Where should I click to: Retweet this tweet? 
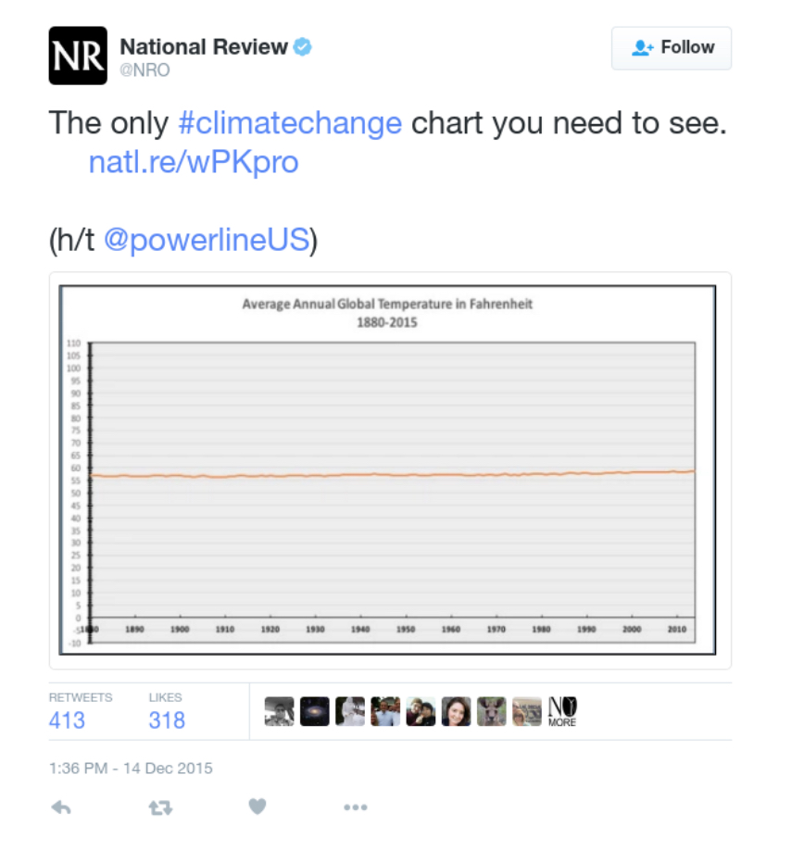click(160, 807)
